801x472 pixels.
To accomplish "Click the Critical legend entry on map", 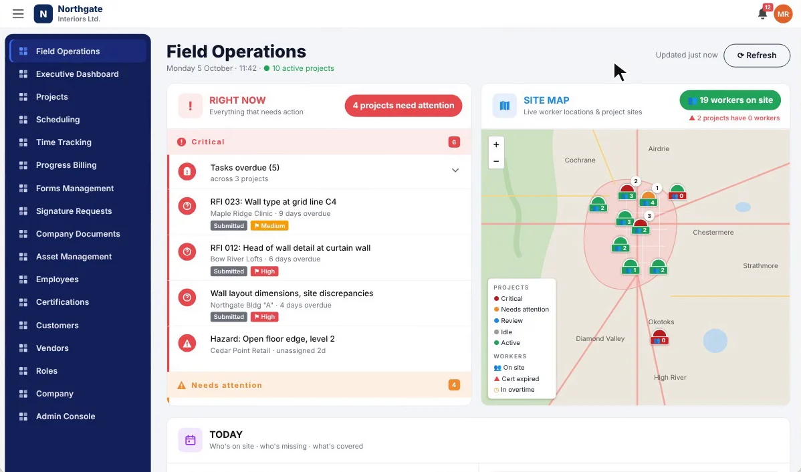I will [x=508, y=298].
